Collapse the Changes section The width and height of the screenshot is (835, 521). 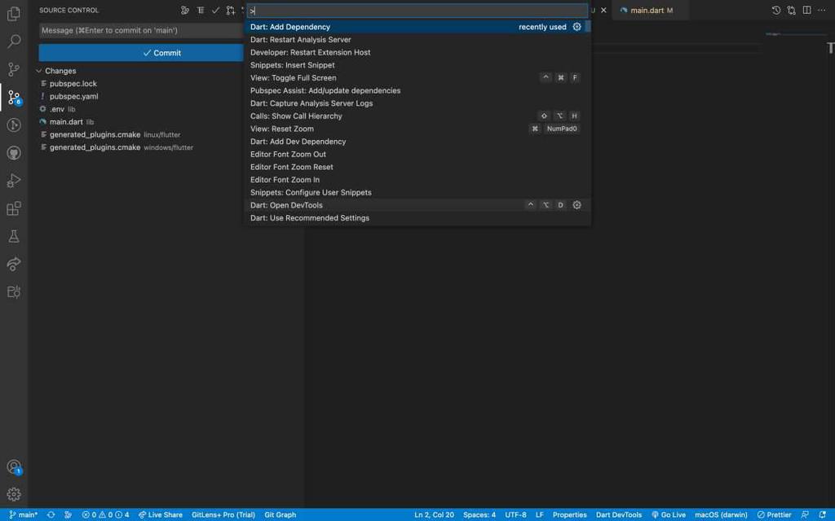point(38,71)
